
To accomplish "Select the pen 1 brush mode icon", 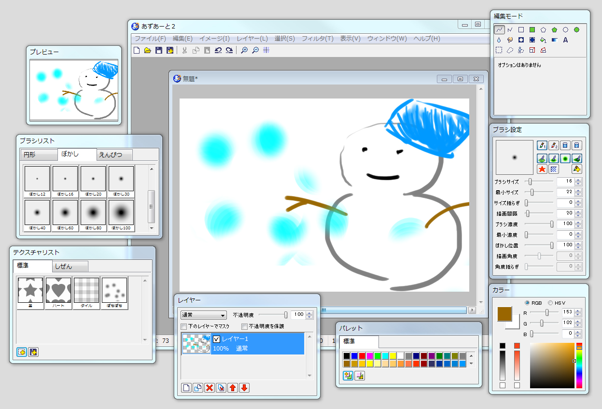I will pyautogui.click(x=542, y=145).
